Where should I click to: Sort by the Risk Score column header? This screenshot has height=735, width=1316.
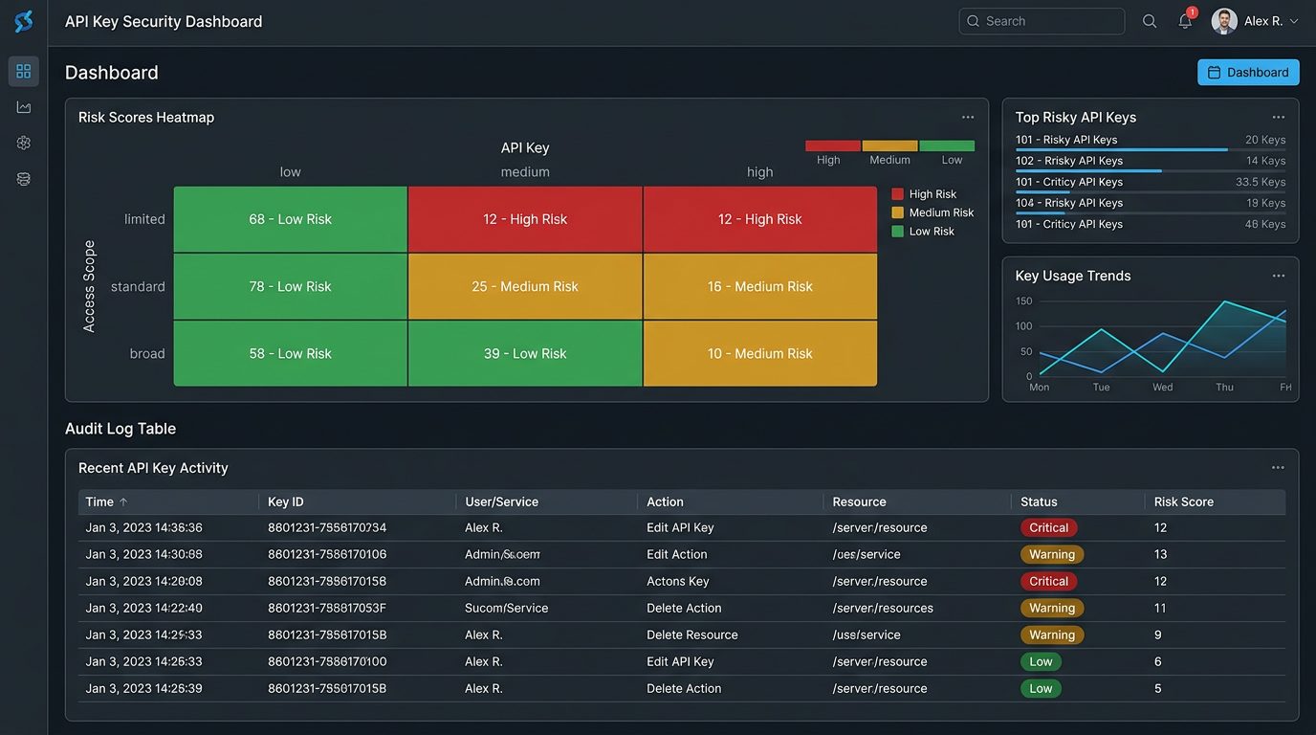pos(1184,501)
